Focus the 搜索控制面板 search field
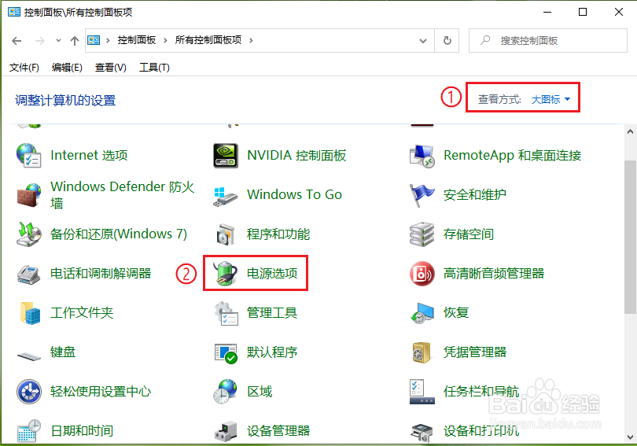Viewport: 637px width, 446px height. click(x=548, y=41)
